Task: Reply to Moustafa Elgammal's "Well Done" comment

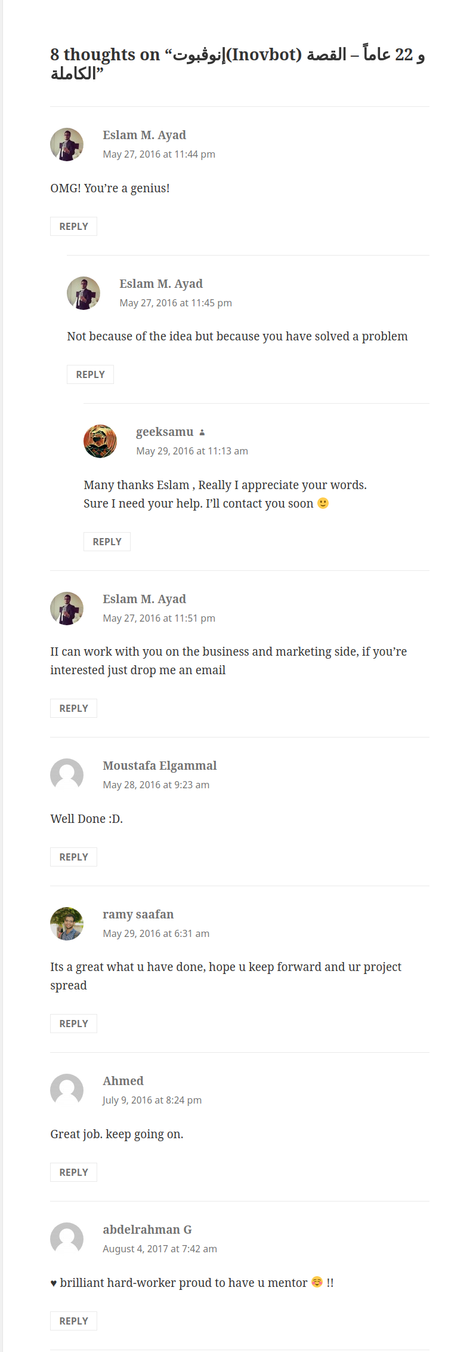Action: coord(73,857)
